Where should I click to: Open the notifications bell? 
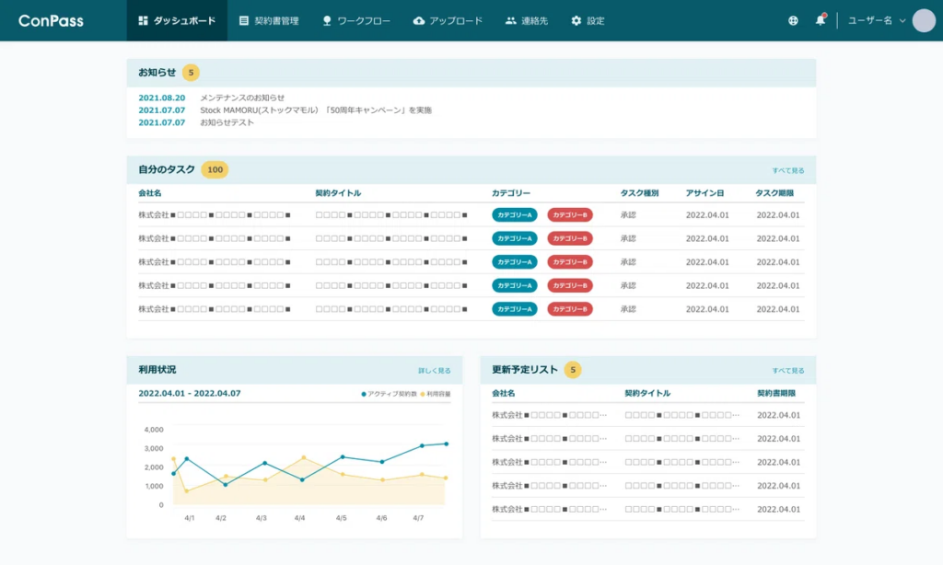click(x=821, y=20)
